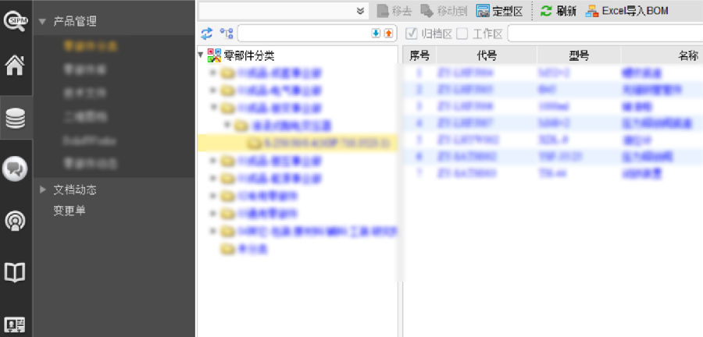Click Excel导入BOM import button
Image resolution: width=703 pixels, height=337 pixels.
[626, 11]
